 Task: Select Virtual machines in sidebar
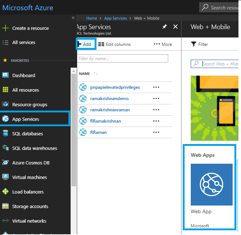pos(29,177)
